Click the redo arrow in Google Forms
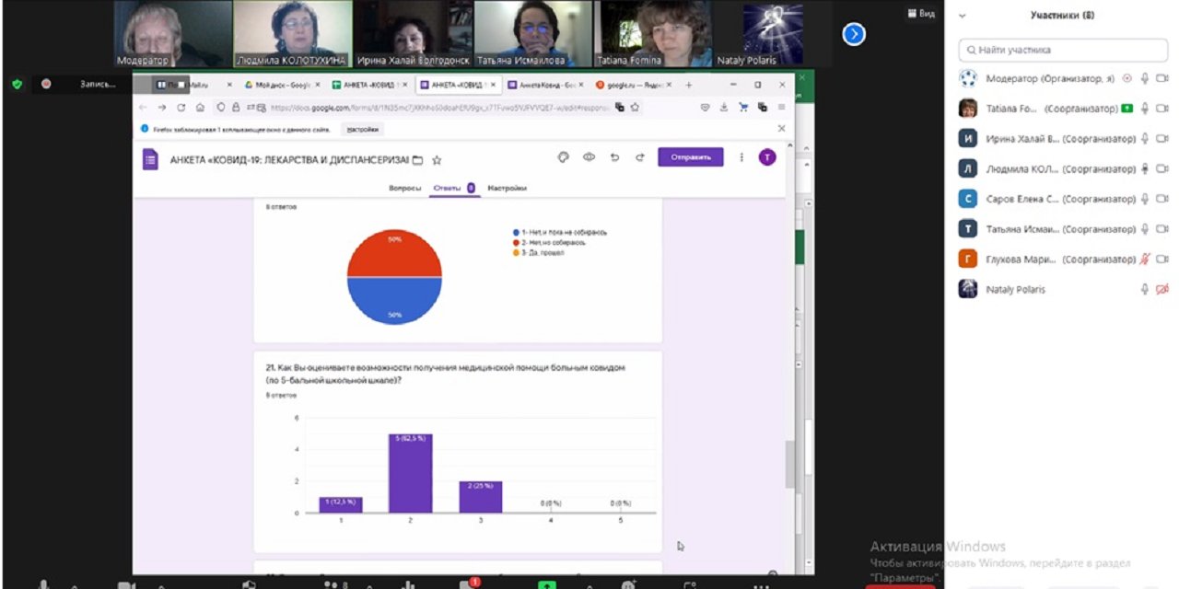The width and height of the screenshot is (1179, 589). click(x=639, y=157)
